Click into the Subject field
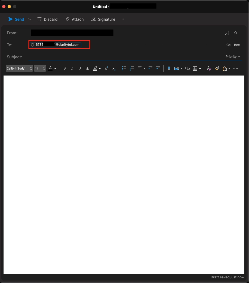Viewport: 249px width, 283px height. (126, 57)
